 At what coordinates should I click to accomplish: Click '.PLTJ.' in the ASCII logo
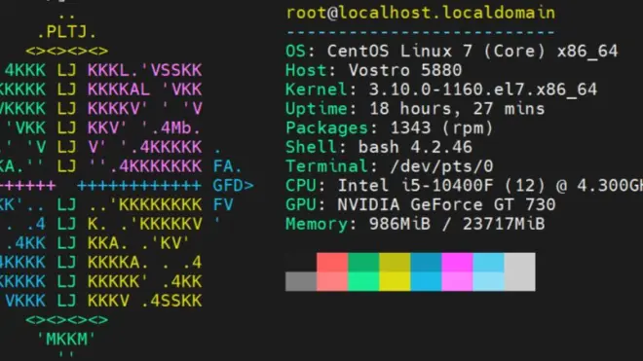coord(67,32)
